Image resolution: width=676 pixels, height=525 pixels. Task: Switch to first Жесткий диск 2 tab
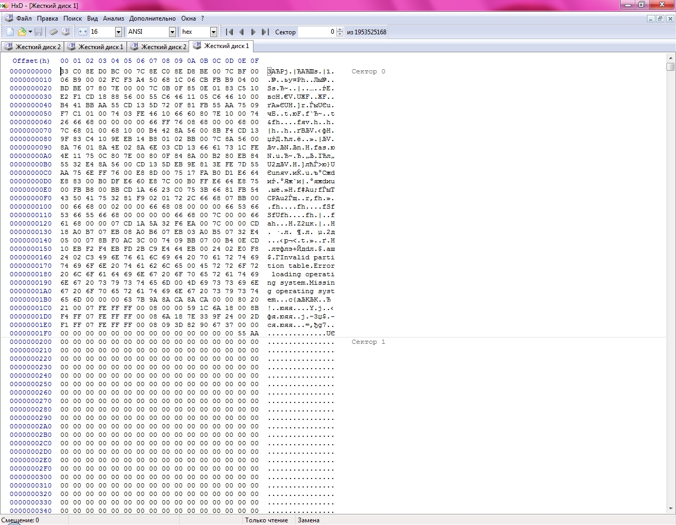[x=32, y=47]
